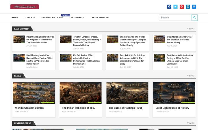Share via the LinkedIn icon
Viewport: 208px width, 130px height.
click(x=188, y=6)
